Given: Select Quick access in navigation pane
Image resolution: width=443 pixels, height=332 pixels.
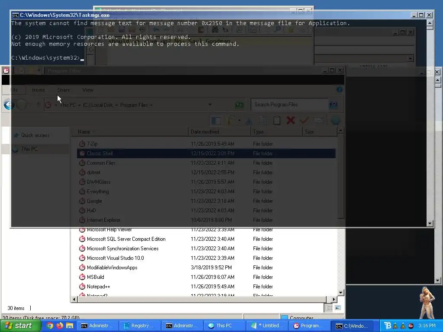Looking at the screenshot, I should point(35,135).
